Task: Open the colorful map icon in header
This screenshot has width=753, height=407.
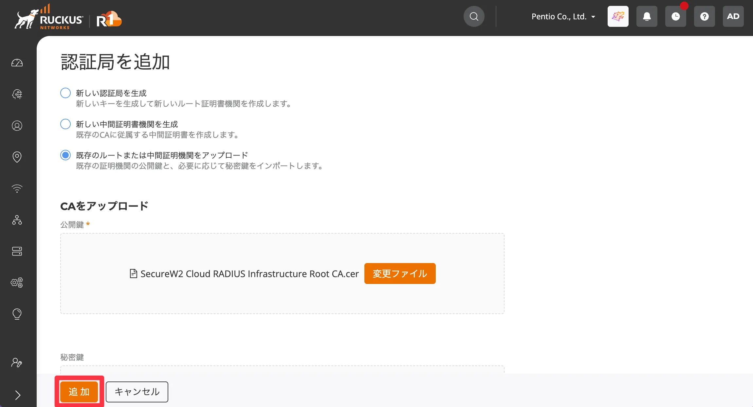Action: coord(618,16)
